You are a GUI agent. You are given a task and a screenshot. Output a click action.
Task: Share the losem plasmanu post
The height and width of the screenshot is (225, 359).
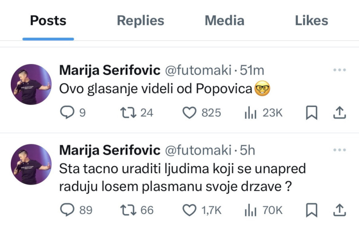pyautogui.click(x=339, y=210)
